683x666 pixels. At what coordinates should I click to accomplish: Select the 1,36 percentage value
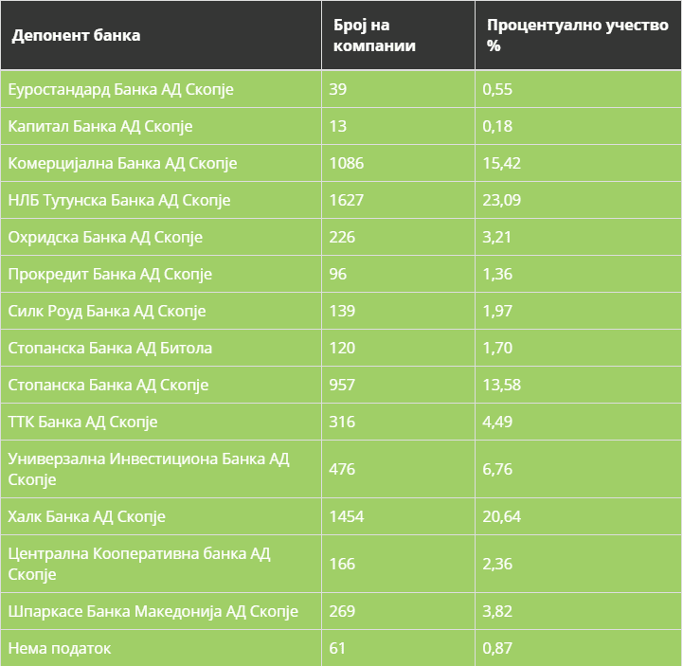point(579,275)
